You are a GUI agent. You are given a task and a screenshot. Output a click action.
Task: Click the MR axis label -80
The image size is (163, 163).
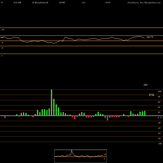tap(159, 139)
